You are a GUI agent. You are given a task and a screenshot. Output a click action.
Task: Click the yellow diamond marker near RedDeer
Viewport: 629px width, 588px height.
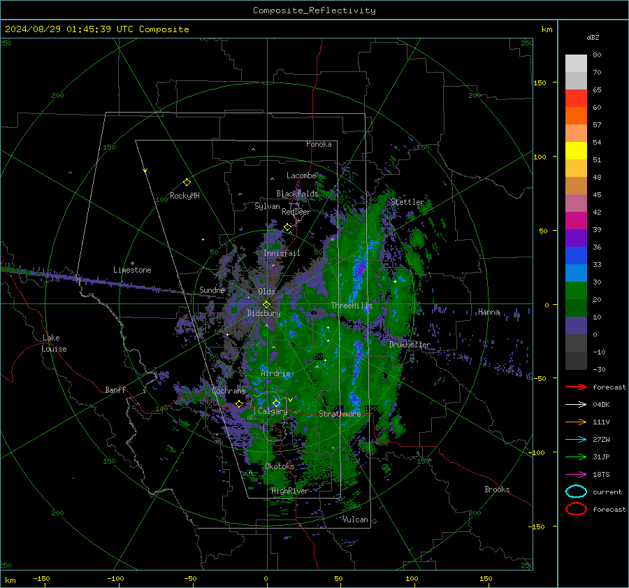pyautogui.click(x=288, y=227)
